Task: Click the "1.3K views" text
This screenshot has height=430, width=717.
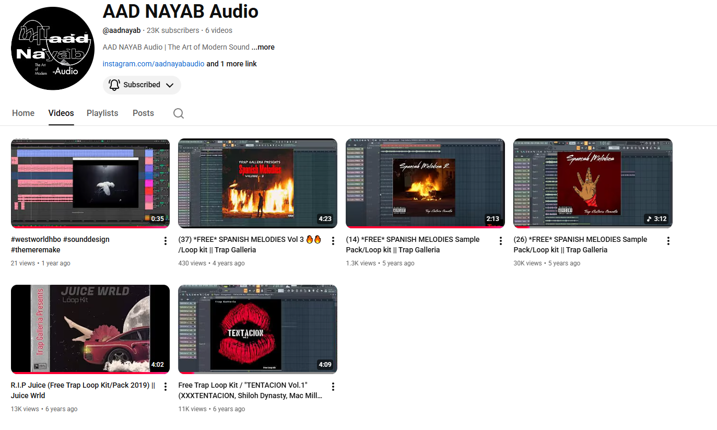Action: (x=361, y=263)
